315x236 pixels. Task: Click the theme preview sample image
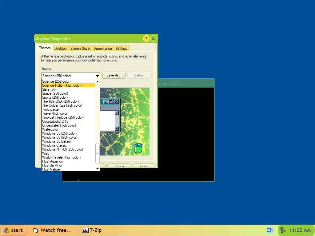click(x=125, y=122)
